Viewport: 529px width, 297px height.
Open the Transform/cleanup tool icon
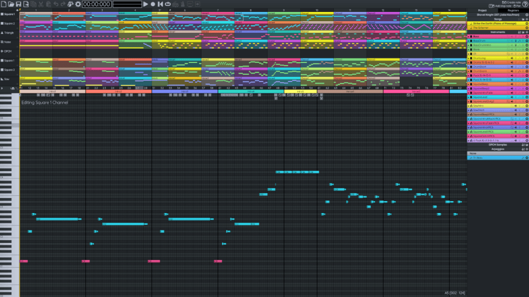click(x=70, y=4)
